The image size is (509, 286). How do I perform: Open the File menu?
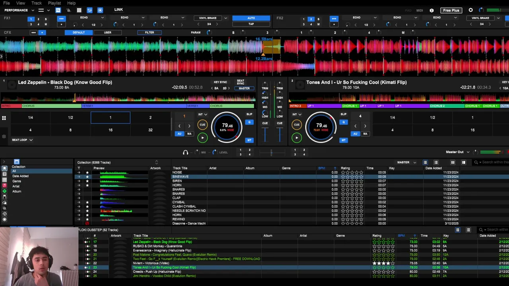(x=6, y=3)
